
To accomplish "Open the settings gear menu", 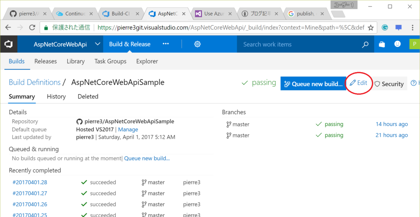I will pyautogui.click(x=197, y=44).
